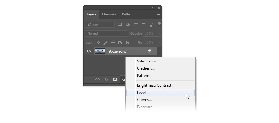The width and height of the screenshot is (279, 123).
Task: Filter layers by type layer icon
Action: tap(136, 25)
